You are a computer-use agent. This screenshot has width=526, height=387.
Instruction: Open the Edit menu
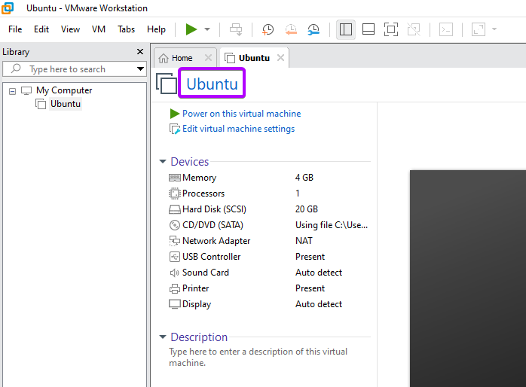click(41, 29)
